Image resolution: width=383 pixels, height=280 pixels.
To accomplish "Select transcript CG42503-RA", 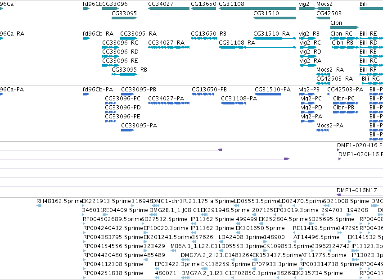I will click(x=323, y=83).
